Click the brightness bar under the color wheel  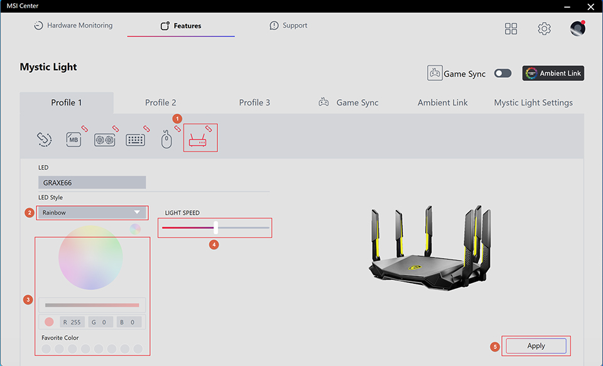92,305
